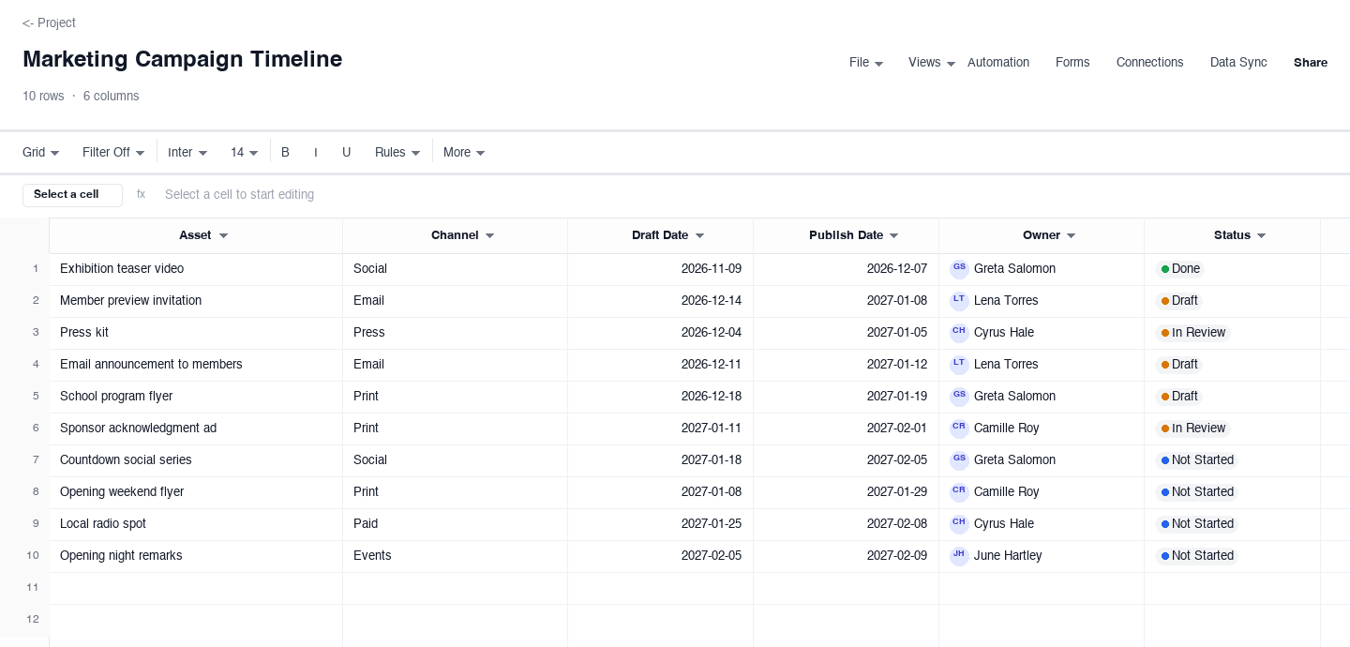Open the Views menu

coord(932,63)
